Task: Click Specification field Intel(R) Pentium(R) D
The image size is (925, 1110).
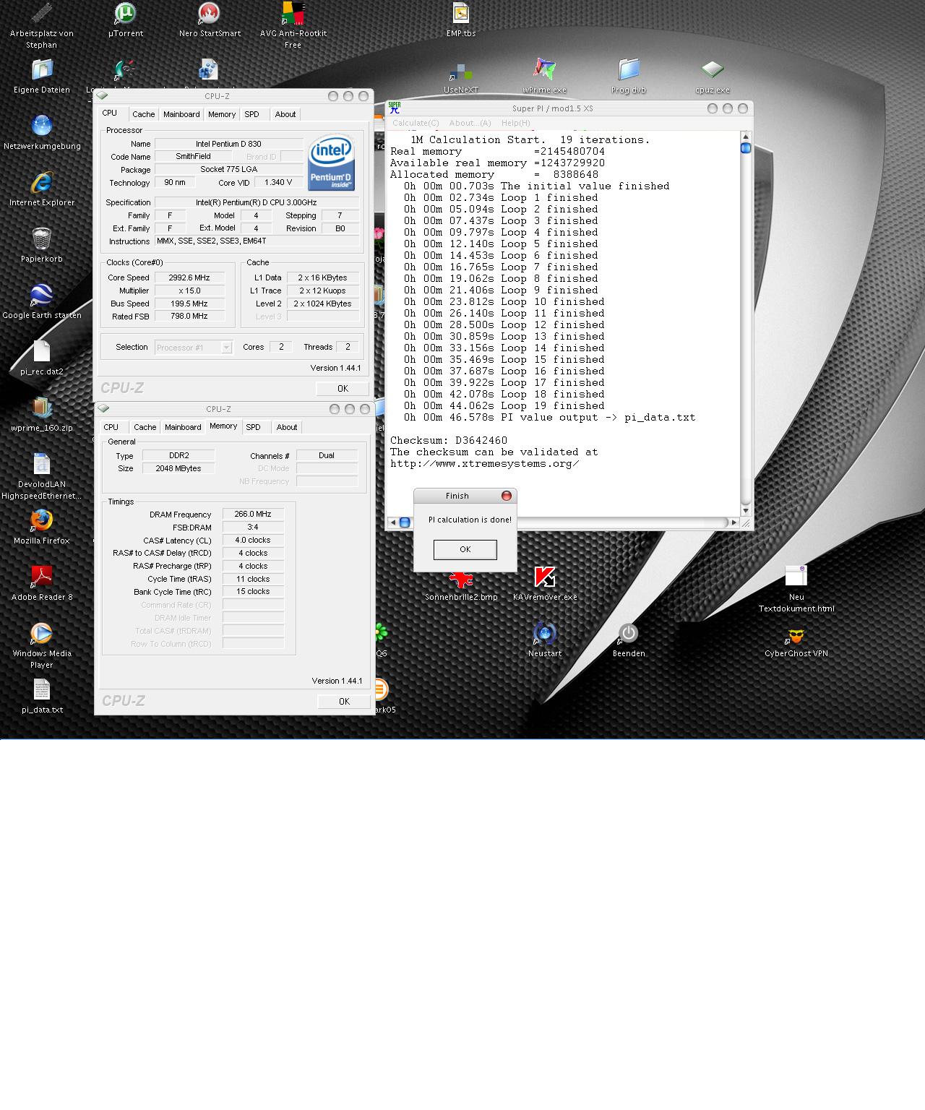Action: point(256,202)
